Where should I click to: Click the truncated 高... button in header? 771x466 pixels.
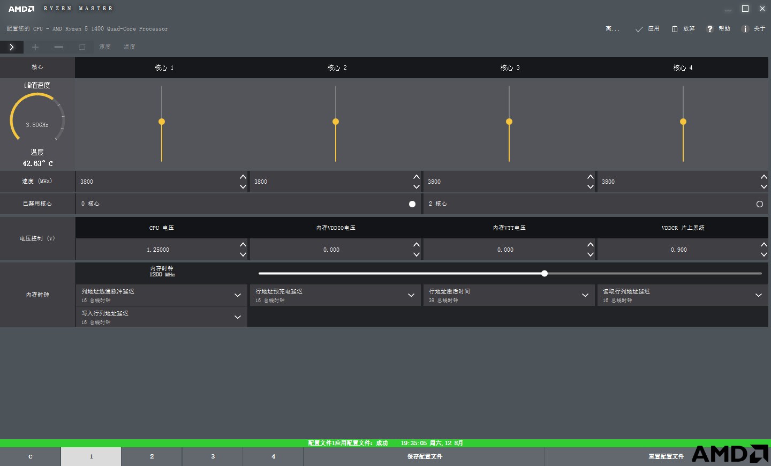pos(613,29)
